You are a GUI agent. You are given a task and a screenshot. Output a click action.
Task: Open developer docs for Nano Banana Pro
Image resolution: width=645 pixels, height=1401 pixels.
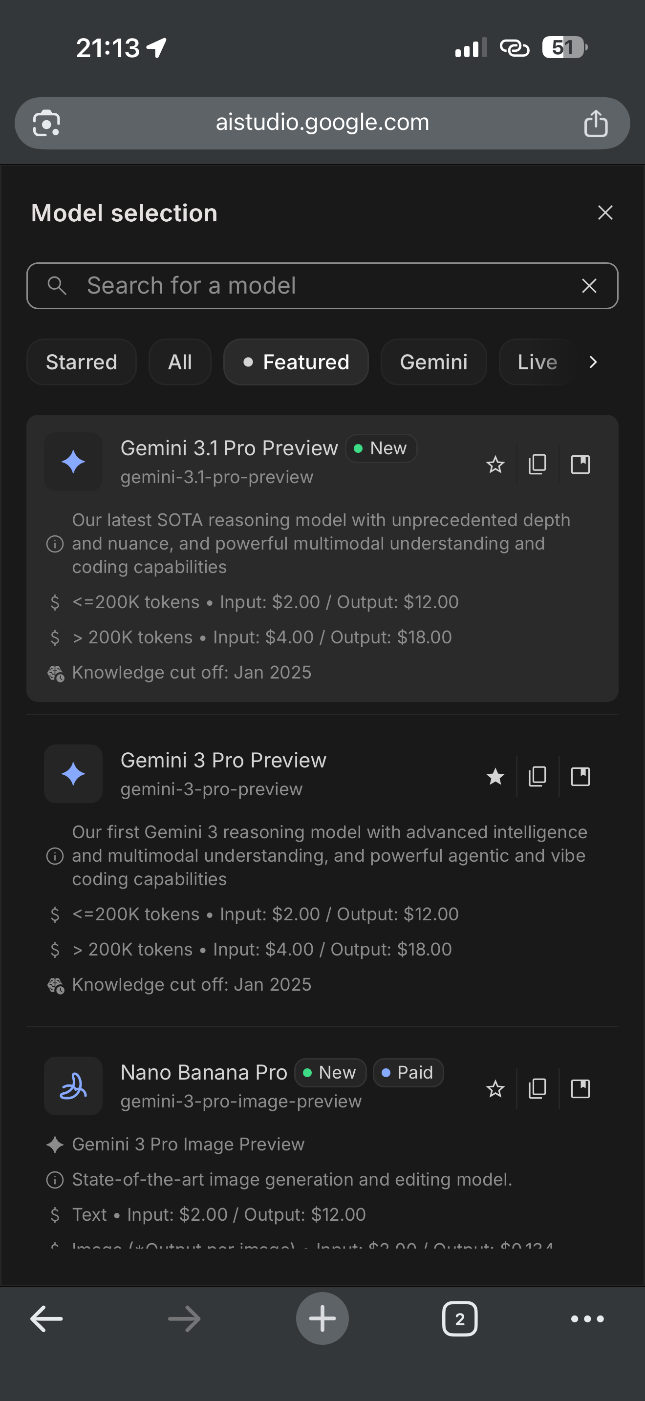(x=580, y=1089)
